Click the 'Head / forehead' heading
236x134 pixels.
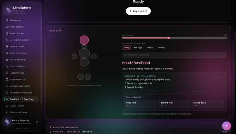pyautogui.click(x=136, y=63)
